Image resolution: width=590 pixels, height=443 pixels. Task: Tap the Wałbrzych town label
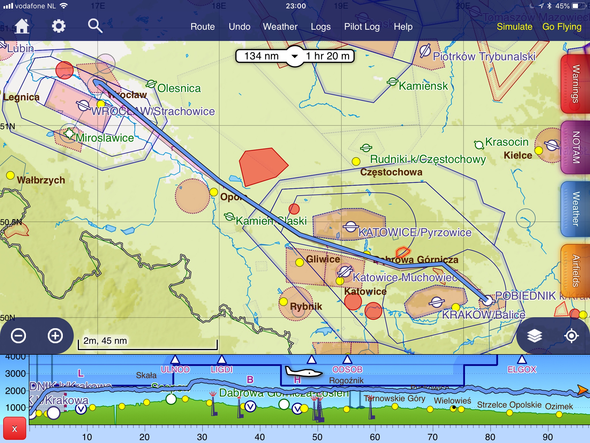coord(41,180)
